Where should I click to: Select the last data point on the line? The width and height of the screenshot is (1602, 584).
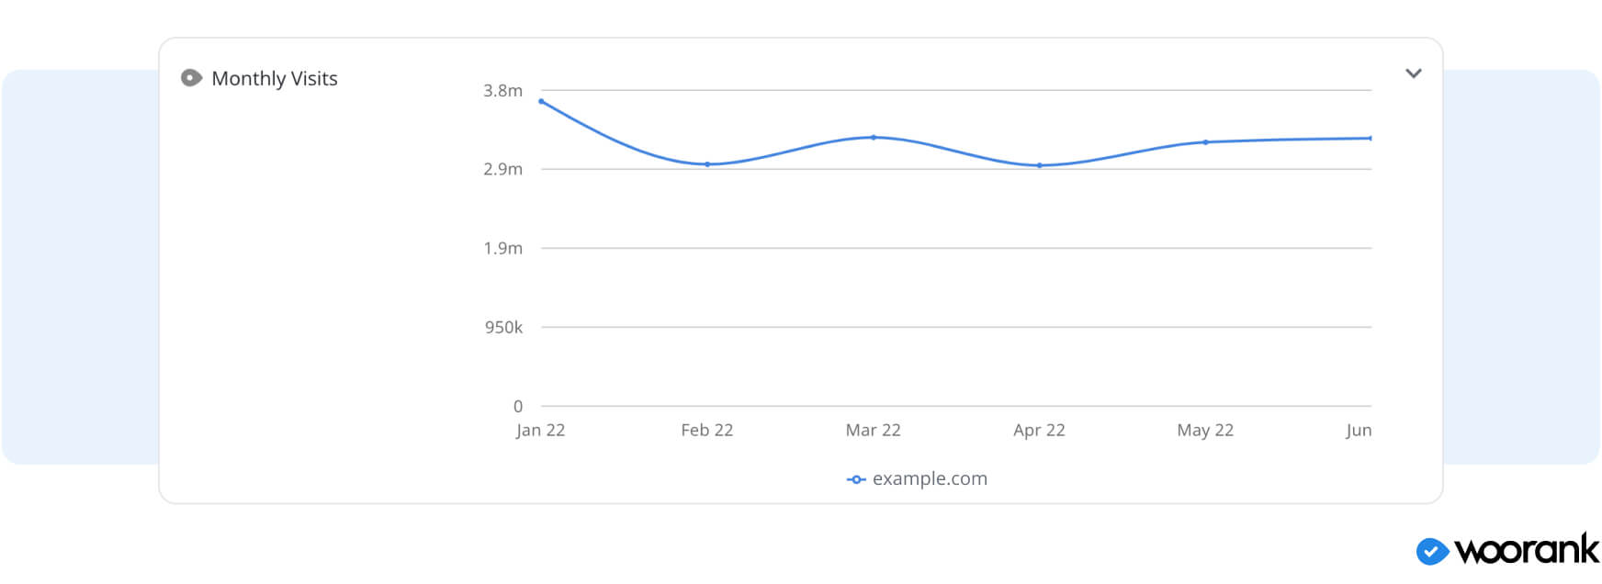coord(1371,139)
